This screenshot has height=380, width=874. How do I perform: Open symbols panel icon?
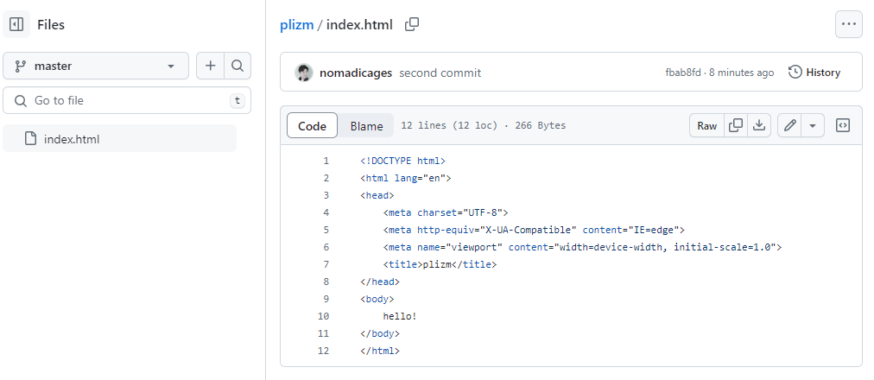click(843, 125)
